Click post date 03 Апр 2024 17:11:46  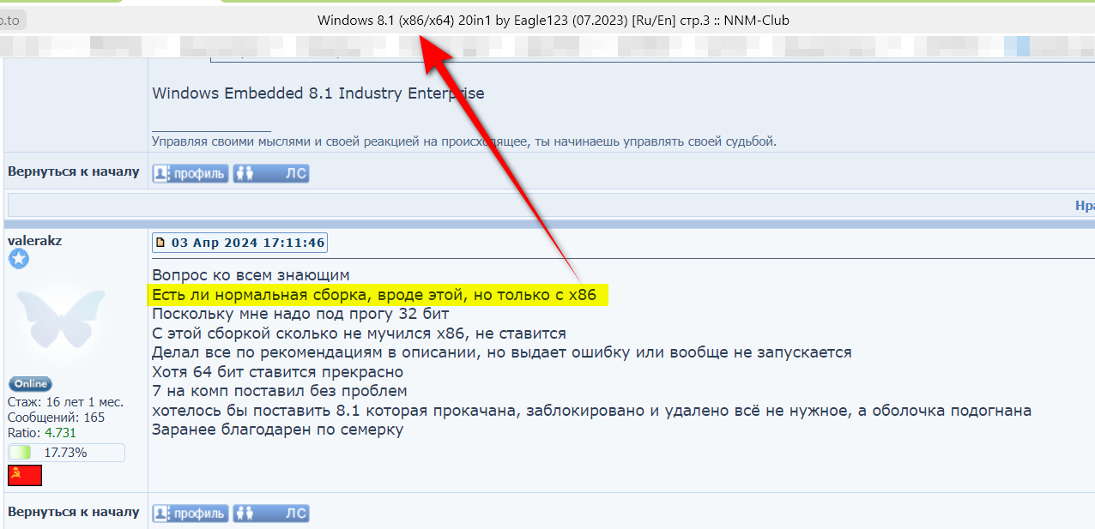248,243
